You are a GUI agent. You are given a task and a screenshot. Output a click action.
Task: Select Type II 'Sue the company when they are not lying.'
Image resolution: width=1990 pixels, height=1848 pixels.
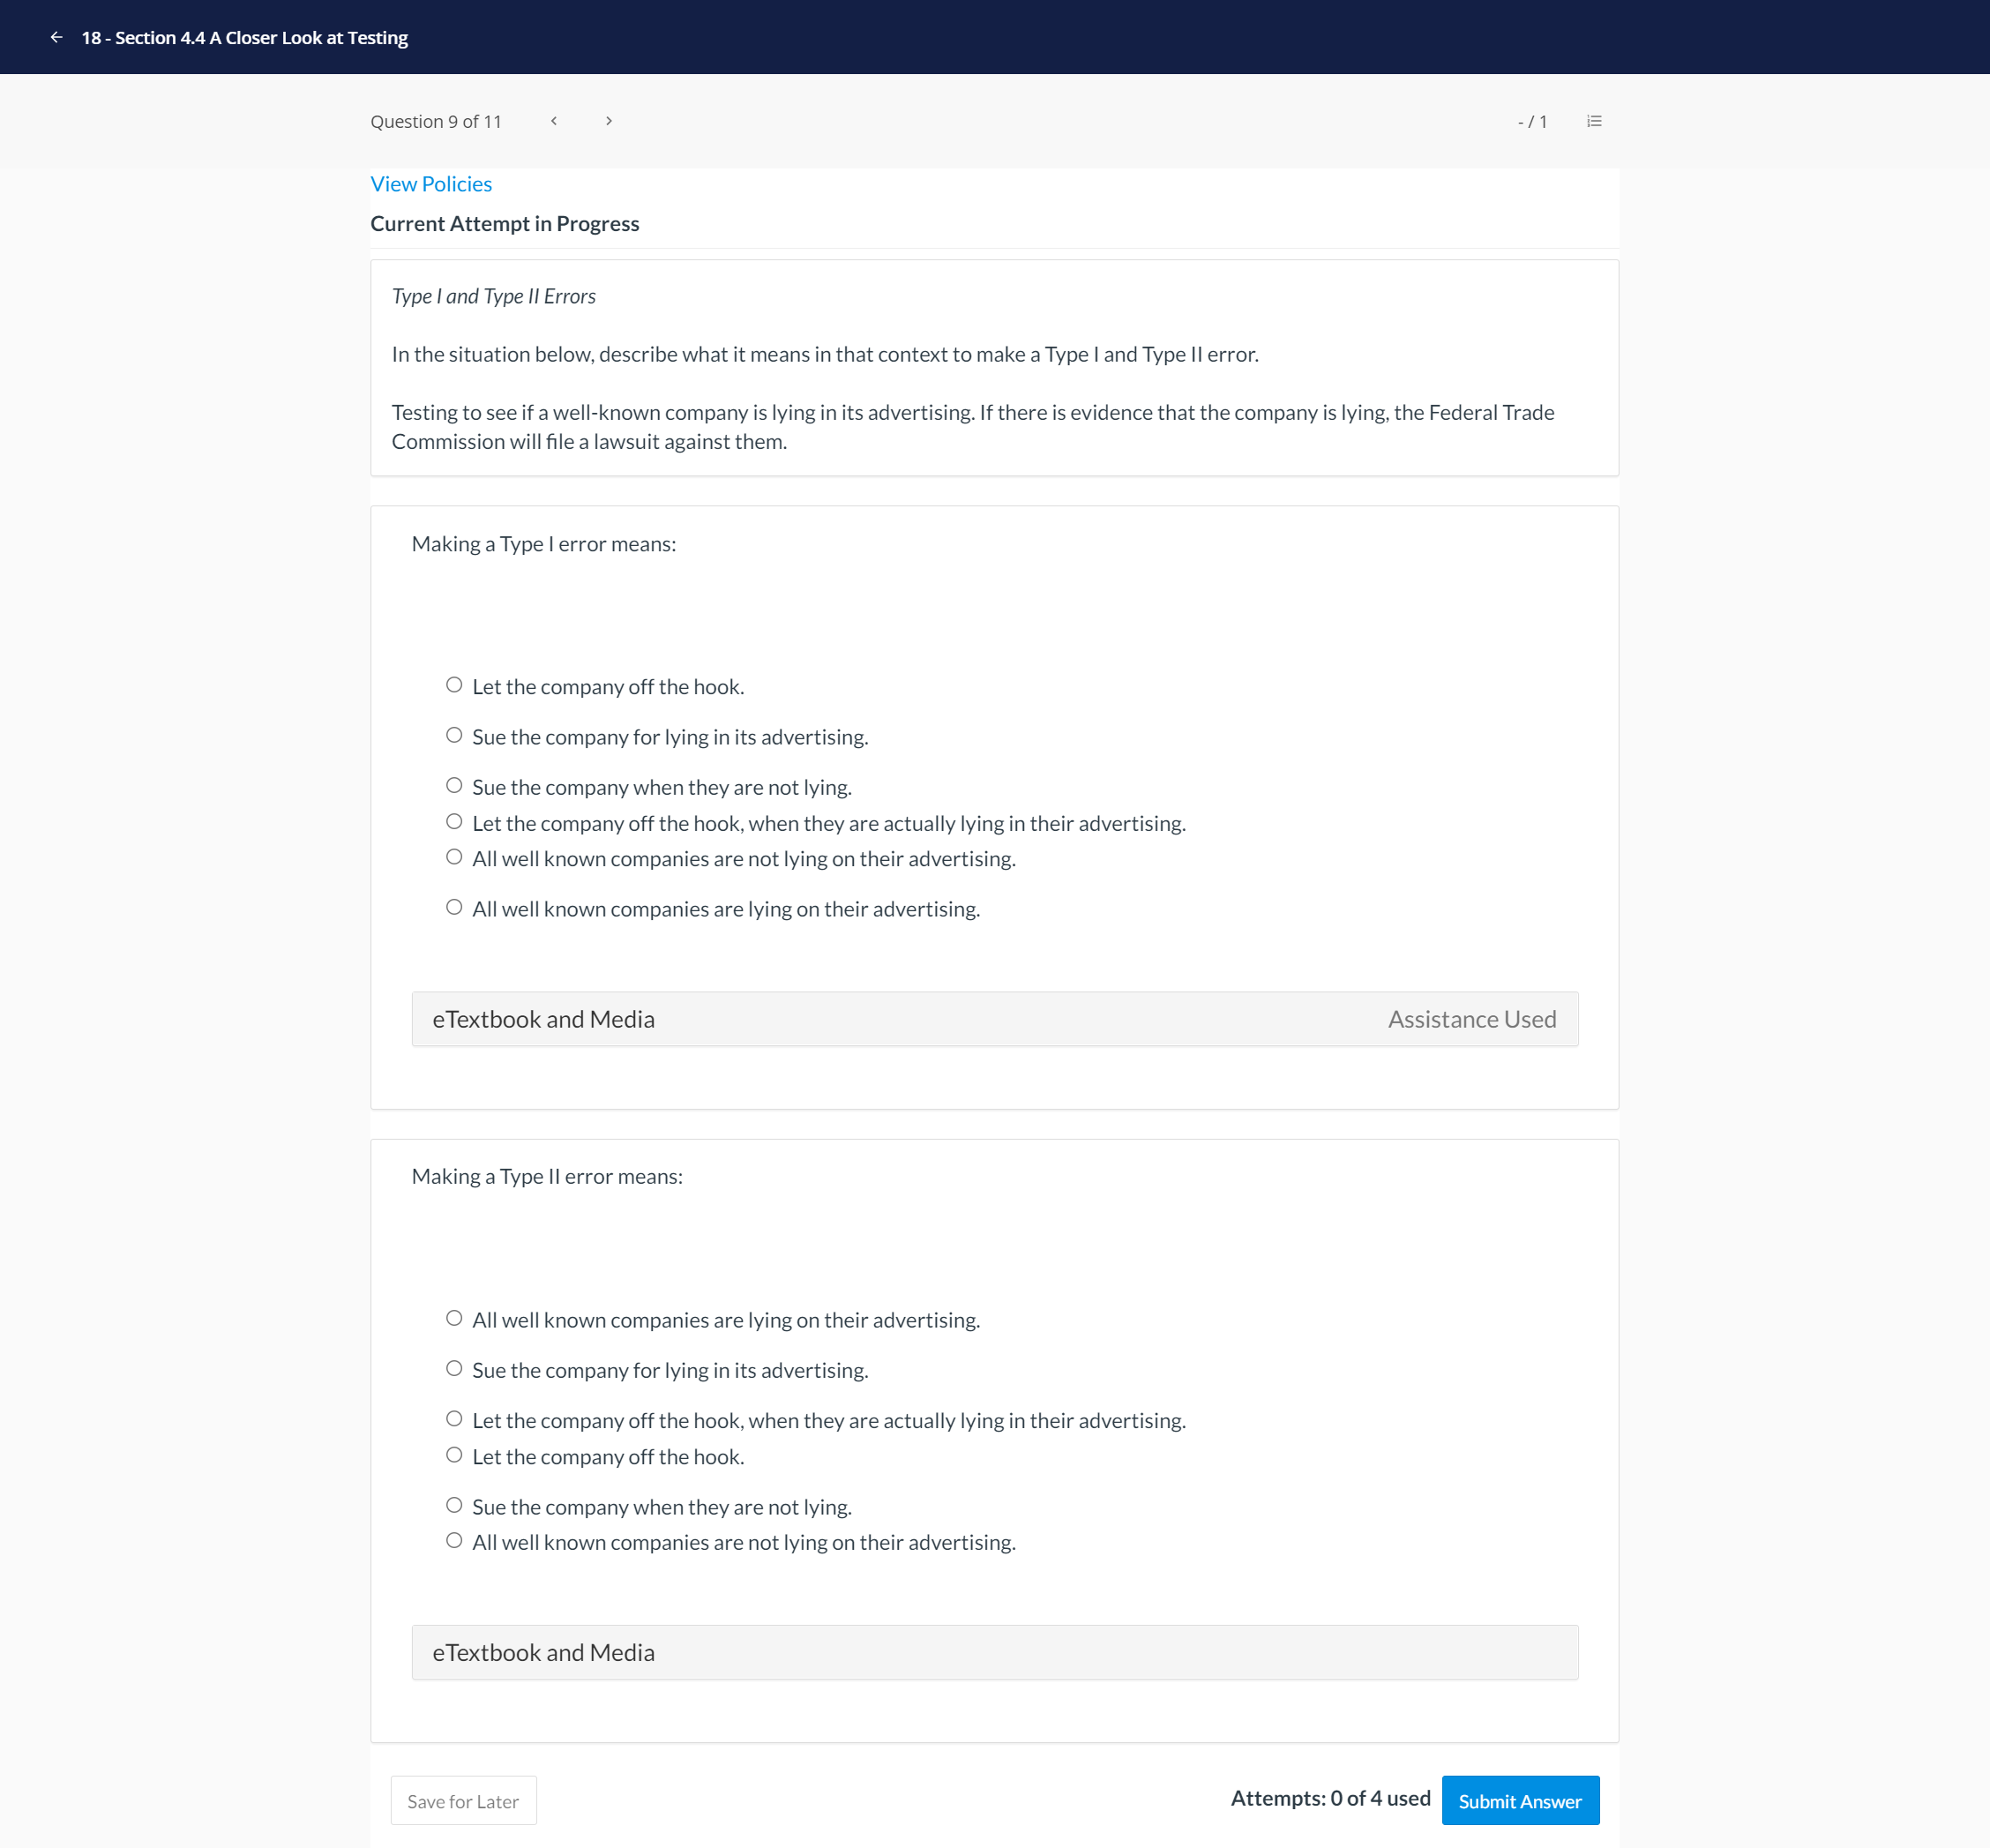[454, 1505]
